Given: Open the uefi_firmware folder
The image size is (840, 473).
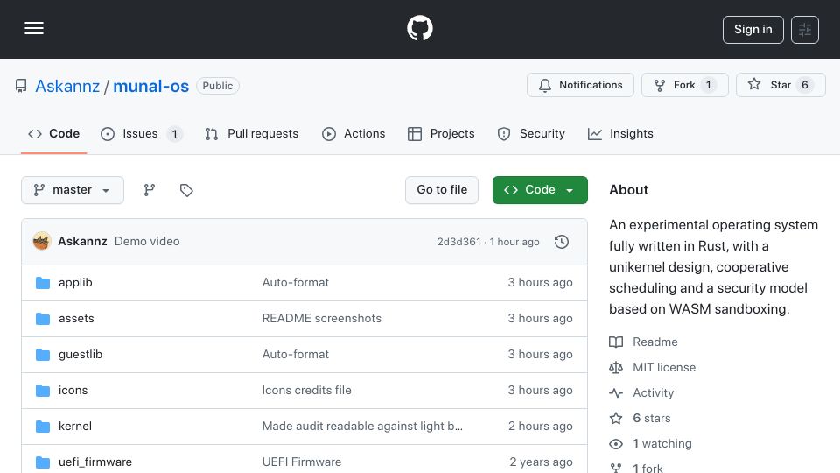Looking at the screenshot, I should 95,462.
